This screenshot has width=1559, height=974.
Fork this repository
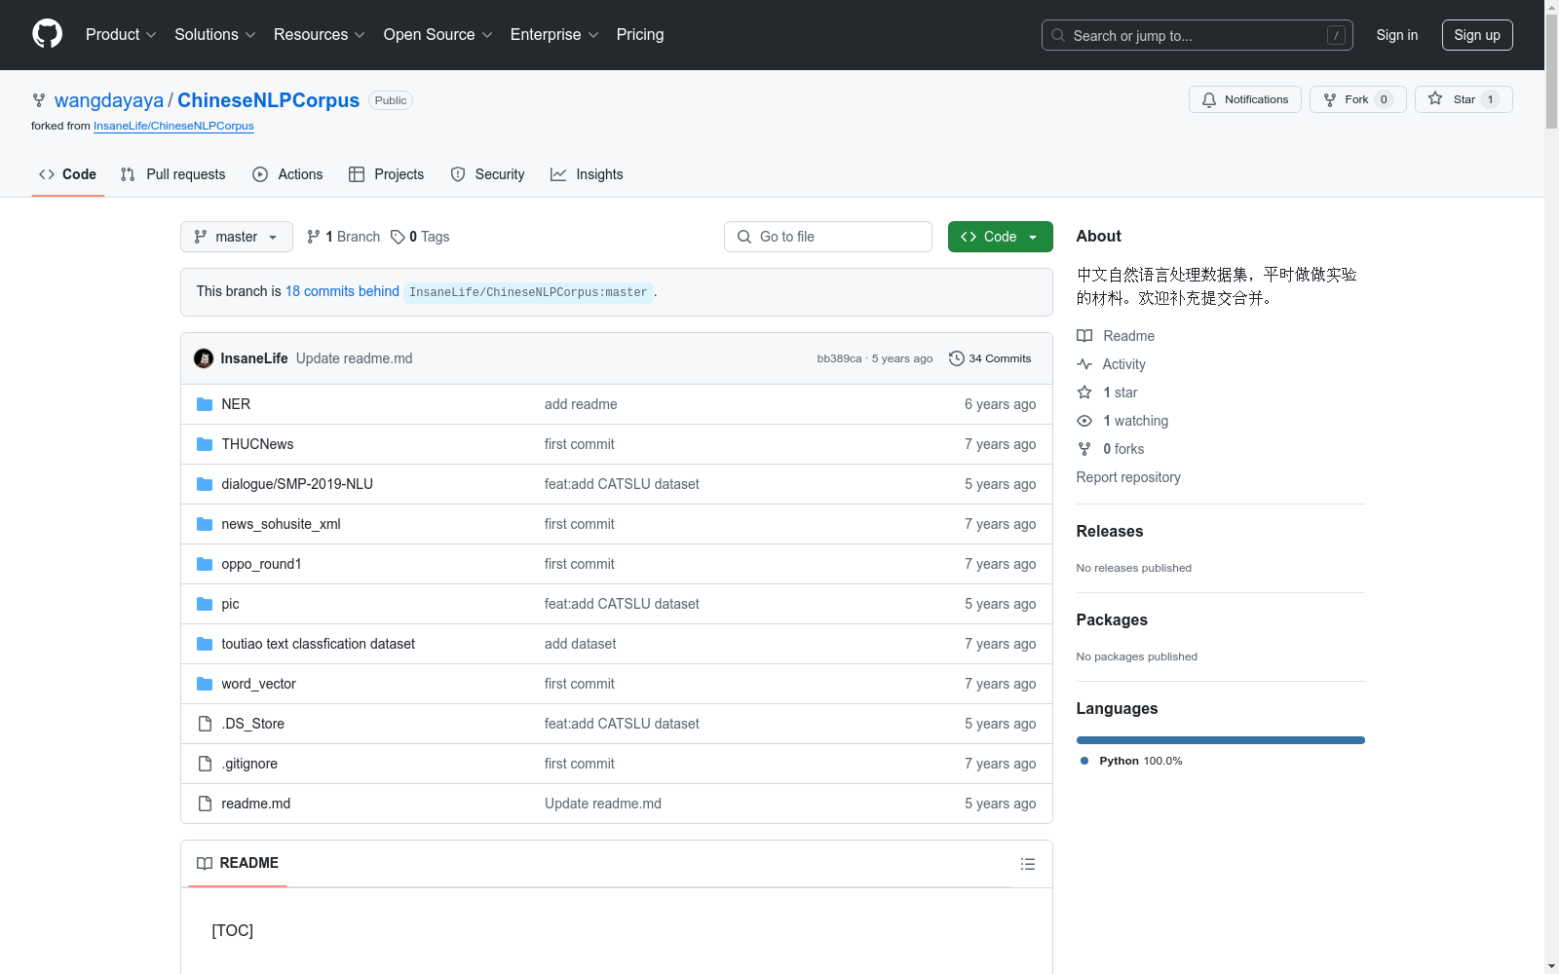(1358, 99)
